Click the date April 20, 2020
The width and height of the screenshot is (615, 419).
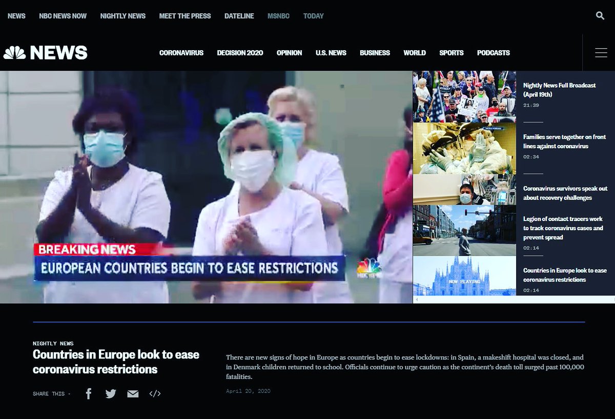(249, 391)
